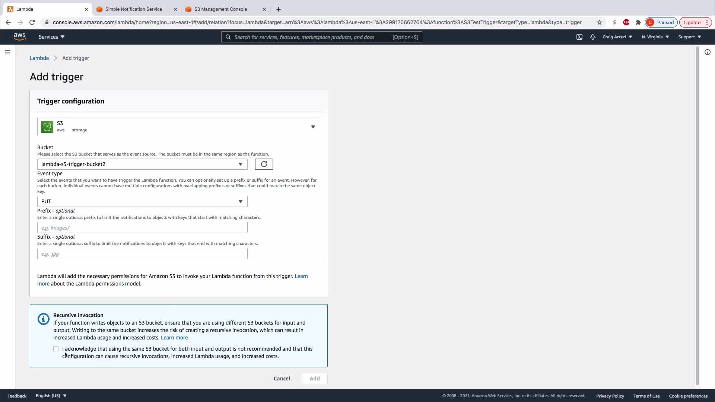Viewport: 715px width, 402px height.
Task: Click the Lambda breadcrumb link
Action: pyautogui.click(x=39, y=58)
